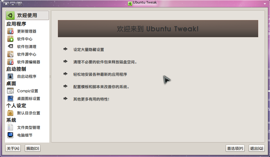Click 桌面 section header
Viewport: 270px width, 157px height.
(x=11, y=84)
